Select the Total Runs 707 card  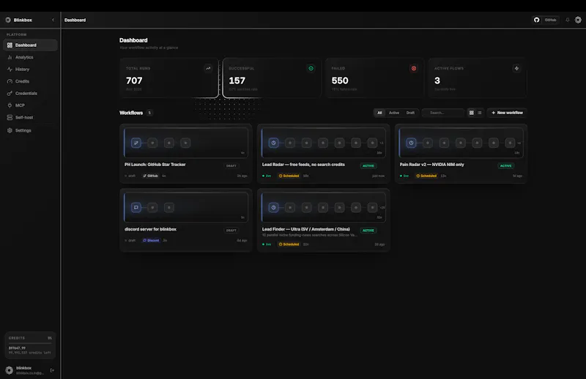click(169, 78)
